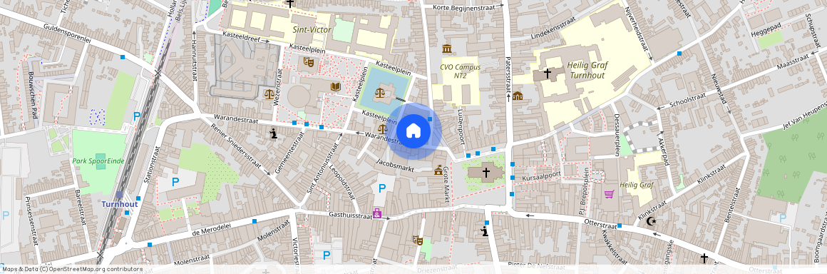The image size is (827, 274).
Task: Click the scales icon left of the home marker
Action: pos(383,128)
